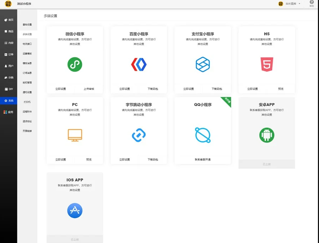Select the 多端设置 submenu item
The height and width of the screenshot is (243, 319).
coord(27,34)
